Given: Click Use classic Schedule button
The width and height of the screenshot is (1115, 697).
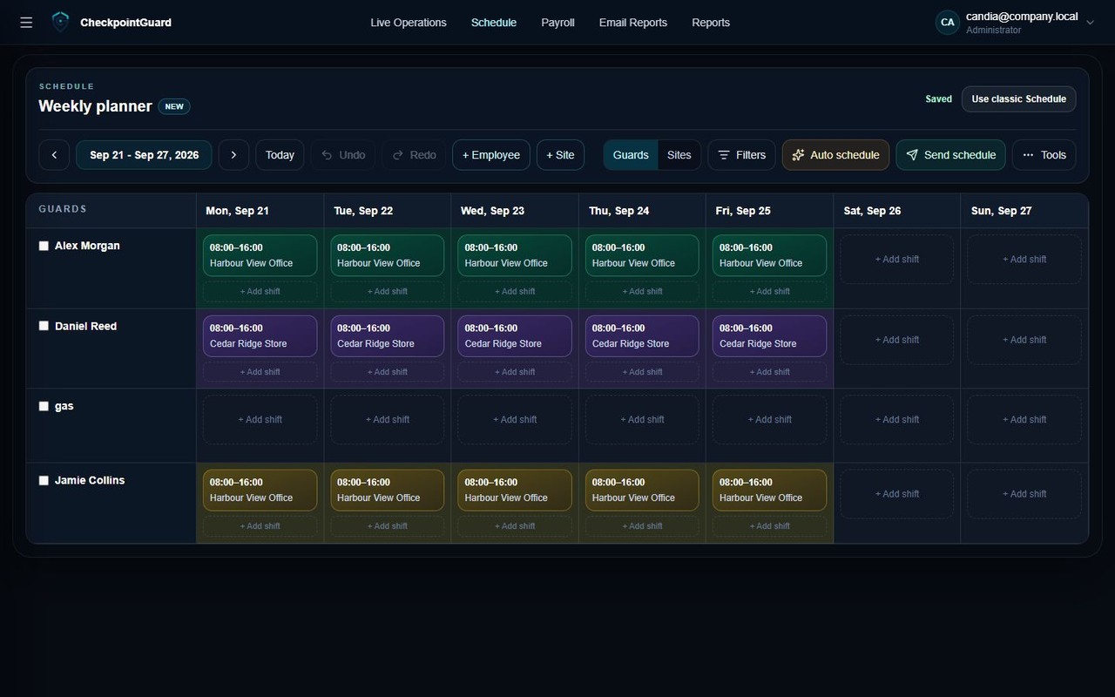Looking at the screenshot, I should pos(1018,99).
